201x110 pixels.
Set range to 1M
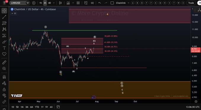click(x=22, y=107)
